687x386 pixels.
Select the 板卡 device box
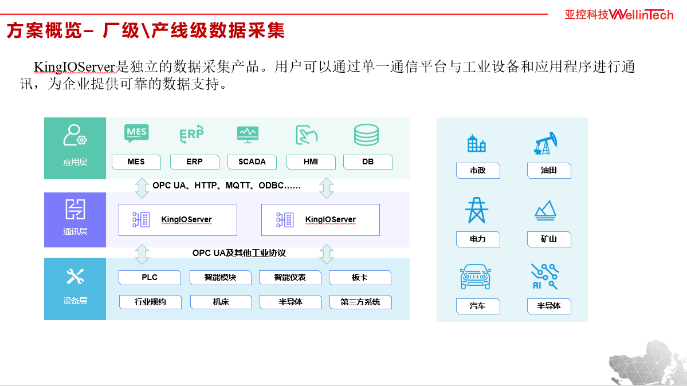click(x=360, y=278)
